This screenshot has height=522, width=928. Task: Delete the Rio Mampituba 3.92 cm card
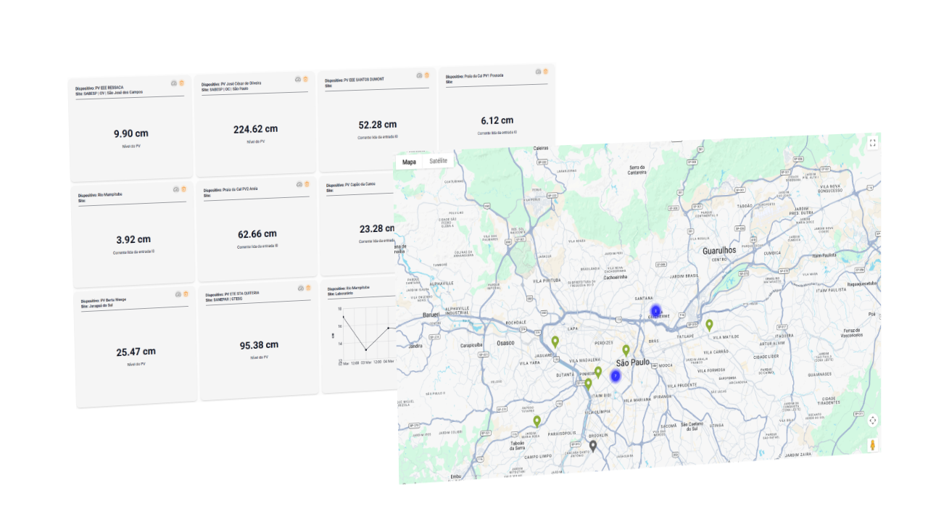183,189
